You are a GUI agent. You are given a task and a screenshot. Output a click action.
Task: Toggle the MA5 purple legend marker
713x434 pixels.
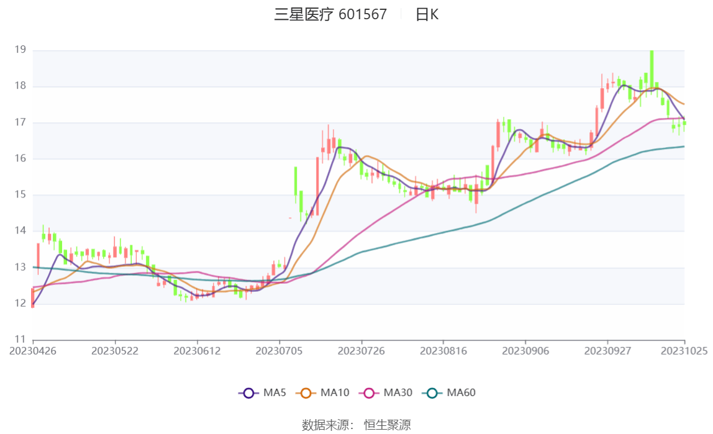(248, 393)
